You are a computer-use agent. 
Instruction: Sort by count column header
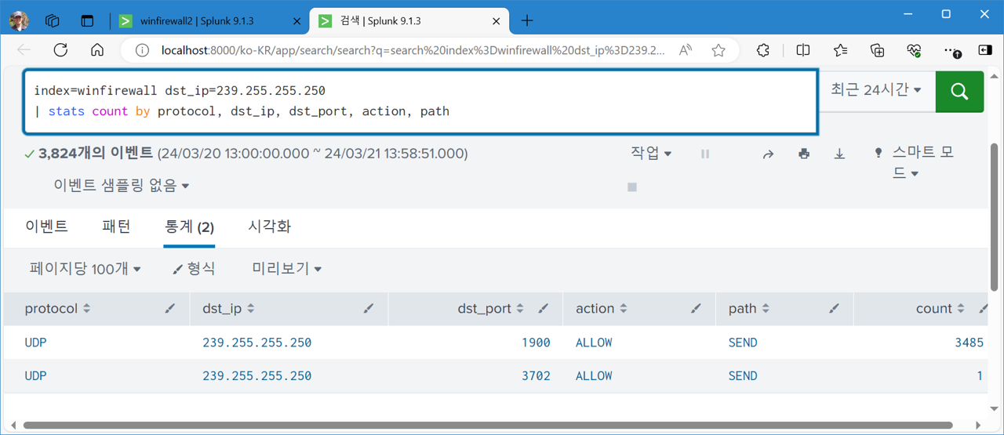940,309
